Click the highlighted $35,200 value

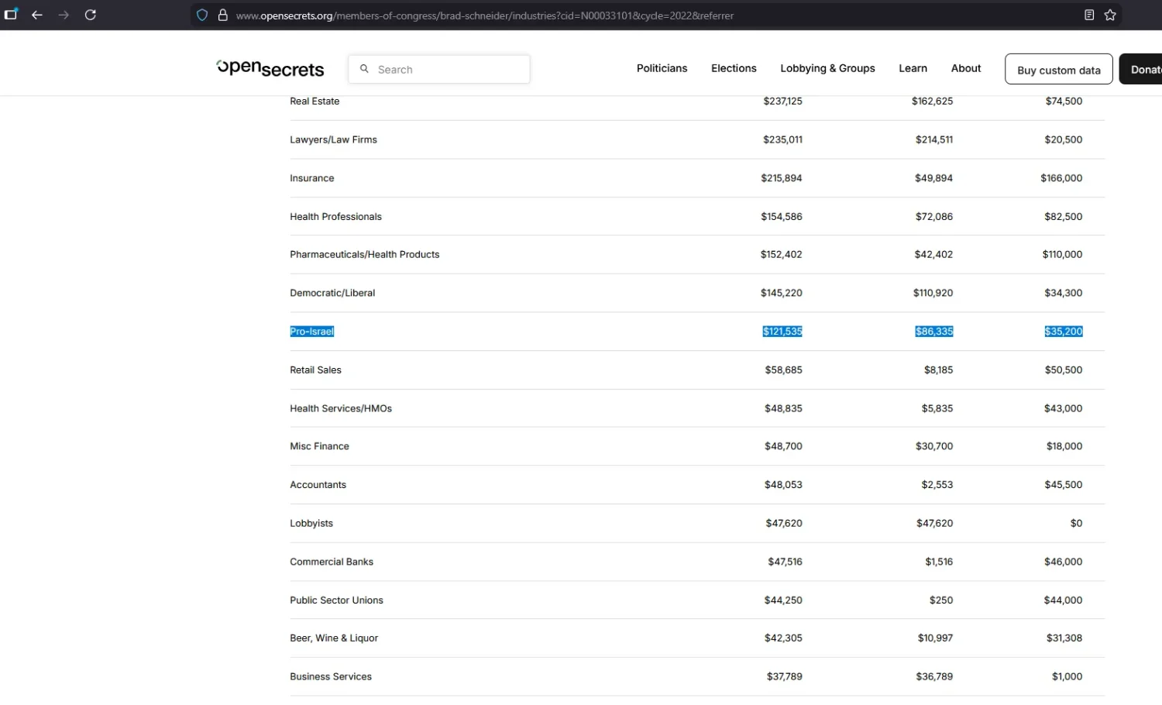pos(1064,332)
